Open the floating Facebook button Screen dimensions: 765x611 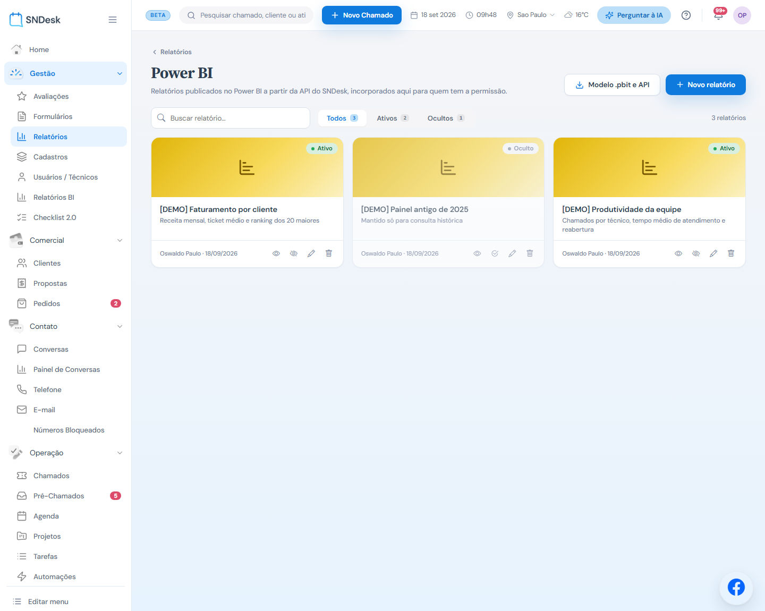[x=736, y=588]
